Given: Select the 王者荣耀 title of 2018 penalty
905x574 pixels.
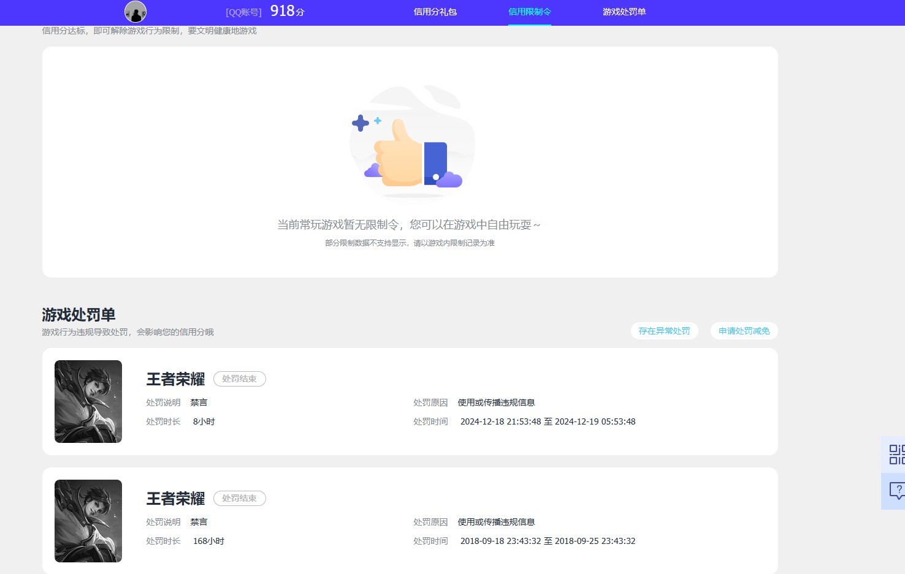Looking at the screenshot, I should coord(175,499).
